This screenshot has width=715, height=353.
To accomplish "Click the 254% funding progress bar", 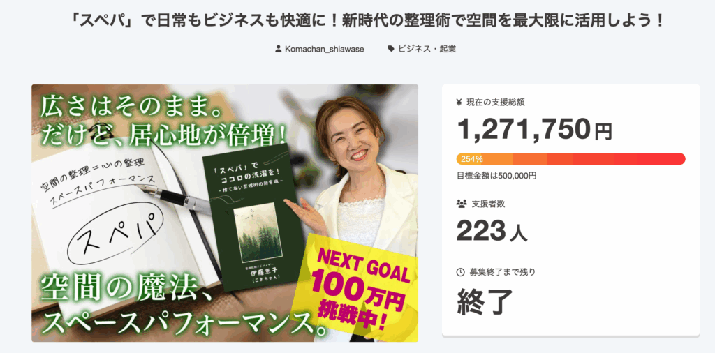I will click(x=570, y=159).
